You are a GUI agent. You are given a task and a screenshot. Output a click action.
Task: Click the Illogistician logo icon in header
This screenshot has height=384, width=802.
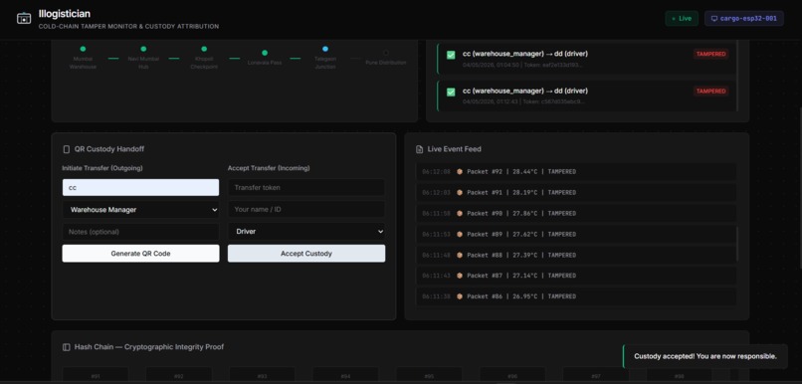click(x=24, y=19)
